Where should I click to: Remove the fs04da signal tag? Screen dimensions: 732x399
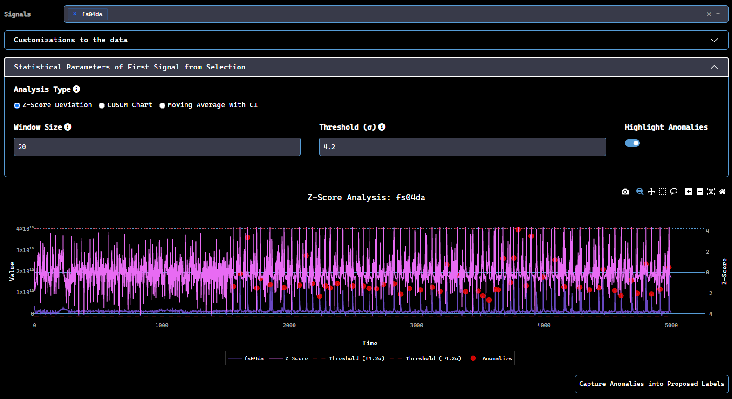pos(75,14)
